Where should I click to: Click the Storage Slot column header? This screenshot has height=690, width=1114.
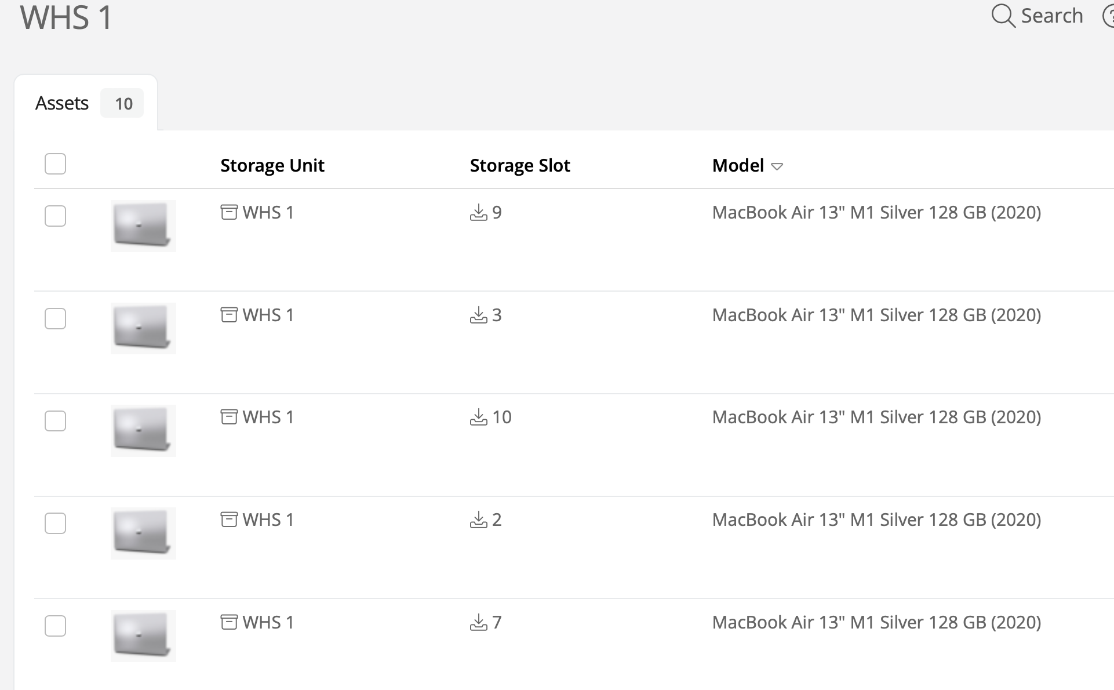520,165
